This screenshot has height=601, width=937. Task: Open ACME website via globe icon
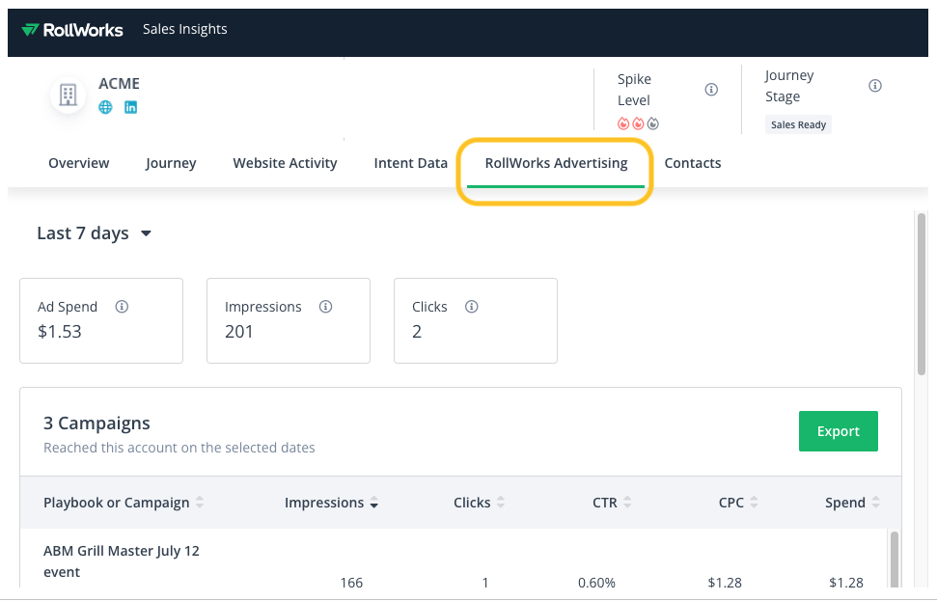point(106,107)
